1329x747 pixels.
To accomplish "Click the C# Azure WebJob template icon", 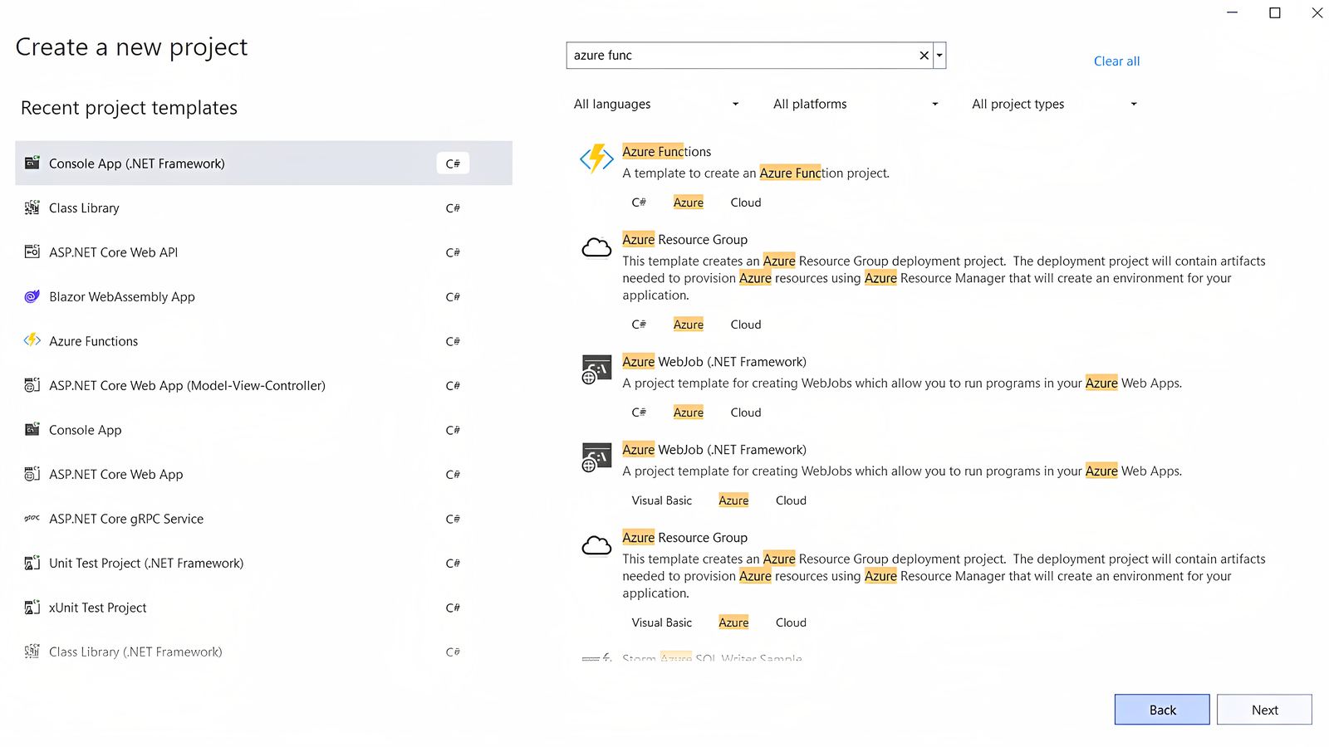I will pos(596,369).
